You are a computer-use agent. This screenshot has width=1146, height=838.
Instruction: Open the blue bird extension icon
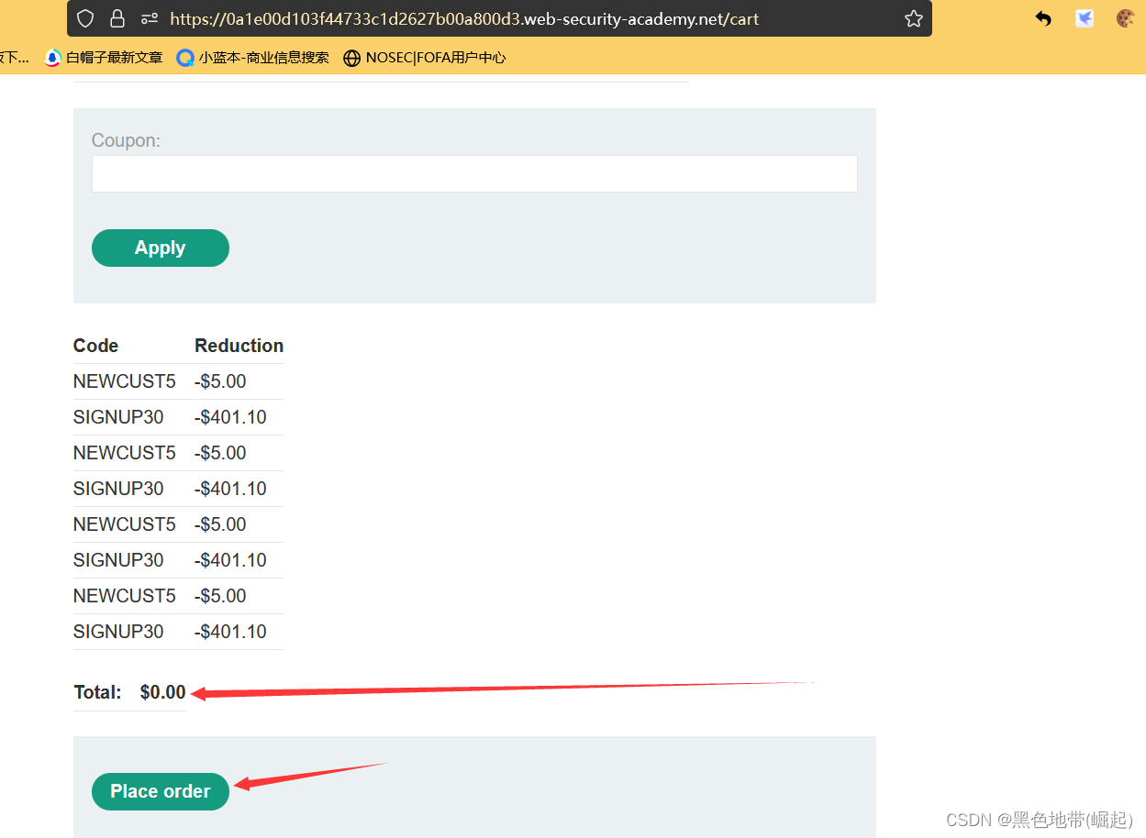1085,18
